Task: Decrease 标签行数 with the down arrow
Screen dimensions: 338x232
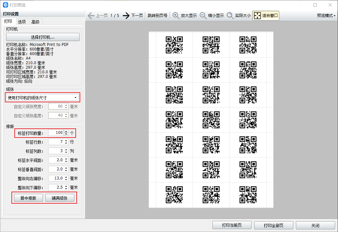Action: coord(66,143)
